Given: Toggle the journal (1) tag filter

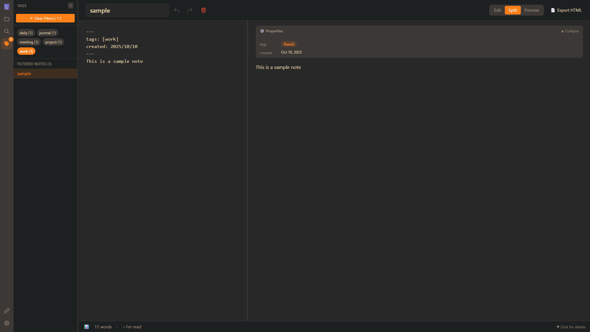Looking at the screenshot, I should coord(48,33).
